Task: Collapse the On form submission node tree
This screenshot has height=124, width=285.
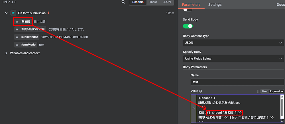Action: (6, 13)
